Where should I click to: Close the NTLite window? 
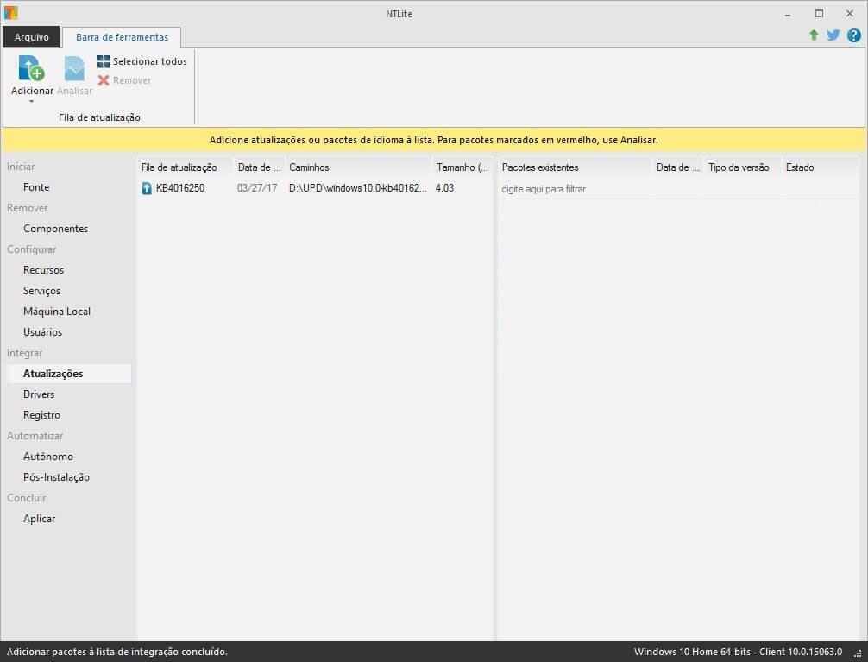point(850,13)
